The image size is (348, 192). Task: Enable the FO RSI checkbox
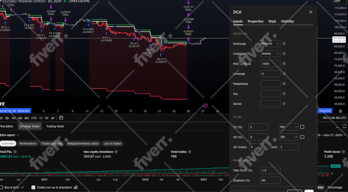click(x=302, y=127)
